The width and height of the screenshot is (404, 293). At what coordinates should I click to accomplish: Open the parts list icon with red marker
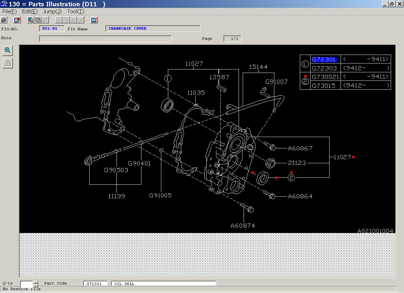pyautogui.click(x=17, y=20)
